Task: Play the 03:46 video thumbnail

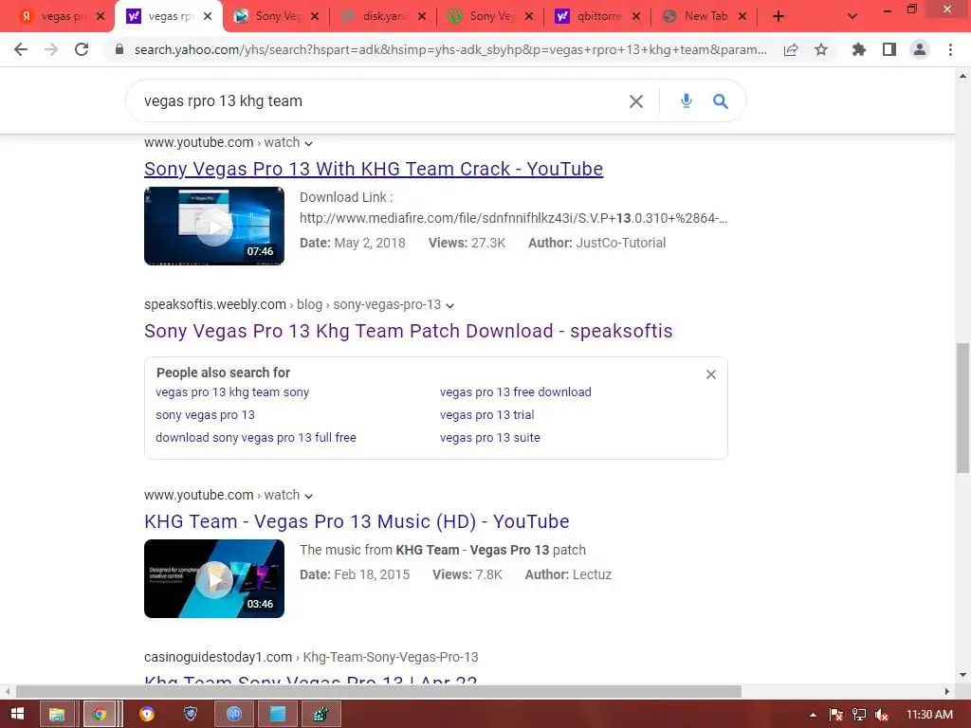Action: pyautogui.click(x=214, y=579)
